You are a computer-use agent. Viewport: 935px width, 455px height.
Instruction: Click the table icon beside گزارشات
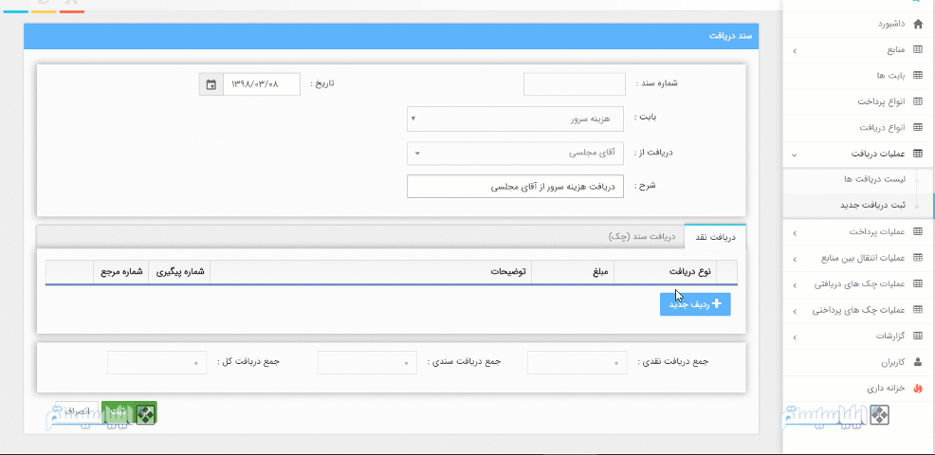point(917,337)
